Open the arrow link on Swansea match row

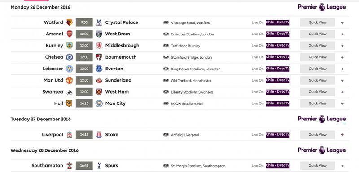coord(342,92)
